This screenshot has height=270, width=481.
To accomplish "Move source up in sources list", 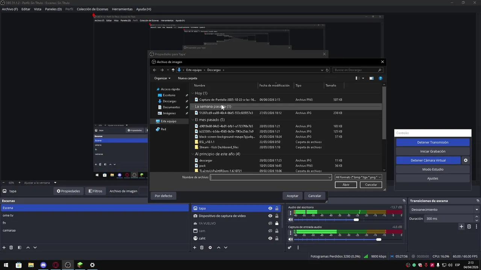I will tap(218, 247).
